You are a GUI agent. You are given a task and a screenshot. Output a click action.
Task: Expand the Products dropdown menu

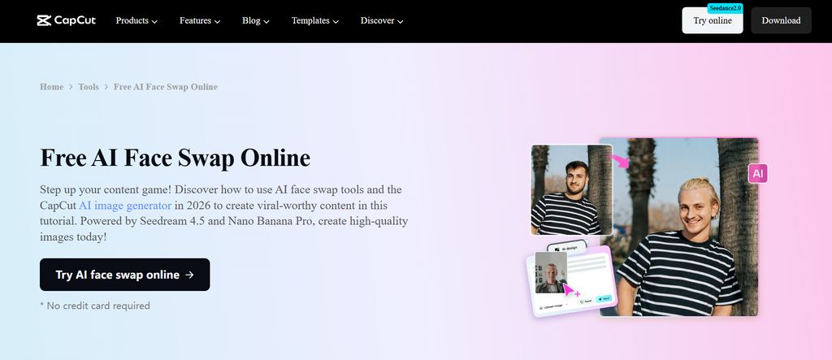(136, 21)
